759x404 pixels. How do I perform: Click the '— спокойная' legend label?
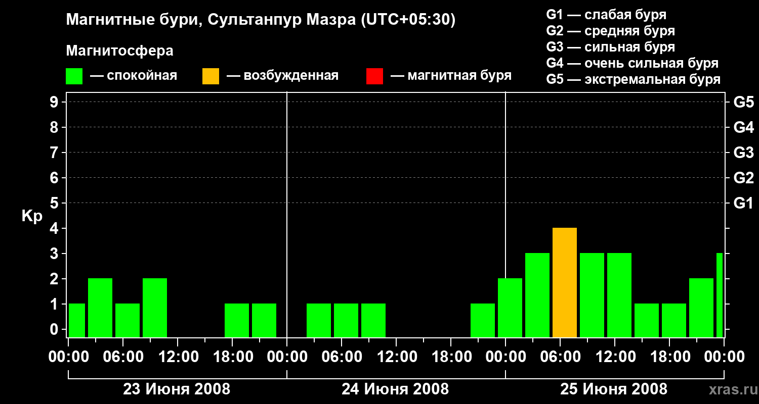(x=134, y=76)
